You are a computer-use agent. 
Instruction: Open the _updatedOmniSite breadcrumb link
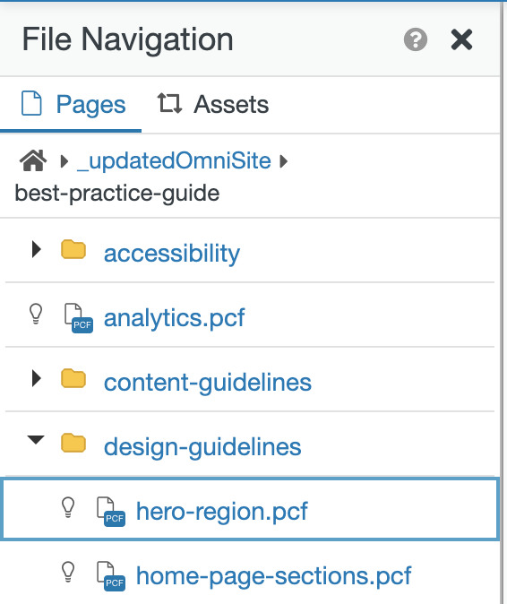[174, 160]
